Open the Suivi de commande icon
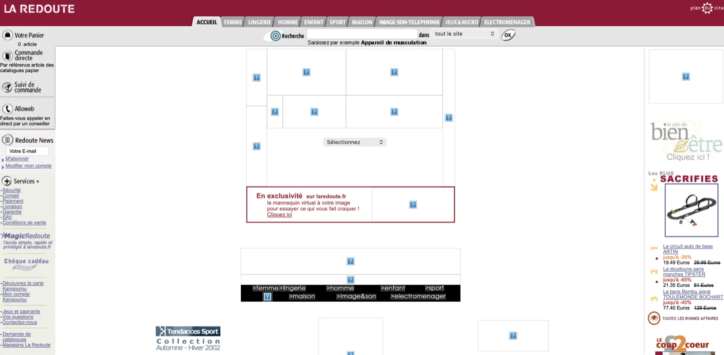The image size is (724, 355). [x=7, y=87]
